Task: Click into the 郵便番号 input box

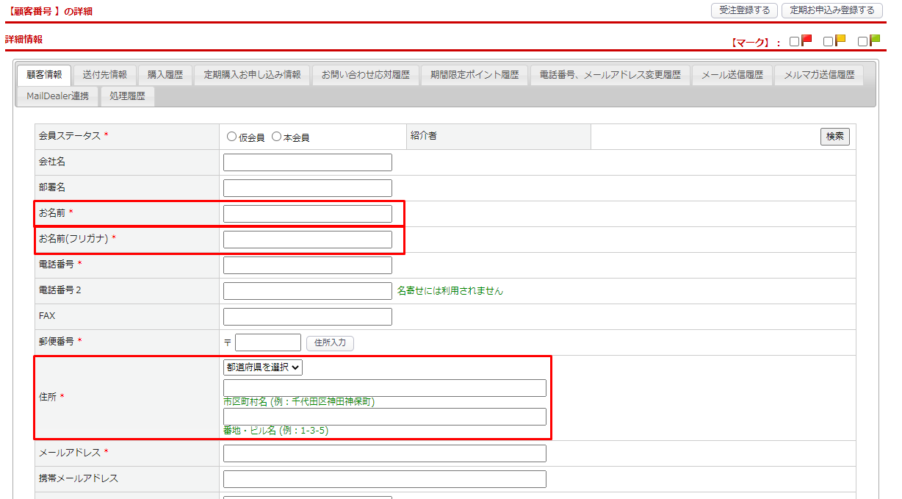Action: point(267,342)
